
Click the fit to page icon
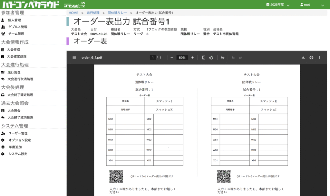(204, 58)
